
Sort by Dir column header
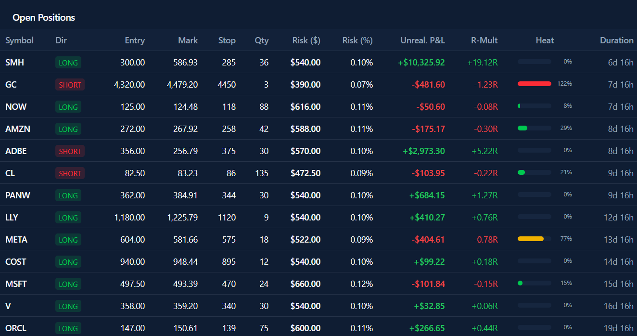61,40
